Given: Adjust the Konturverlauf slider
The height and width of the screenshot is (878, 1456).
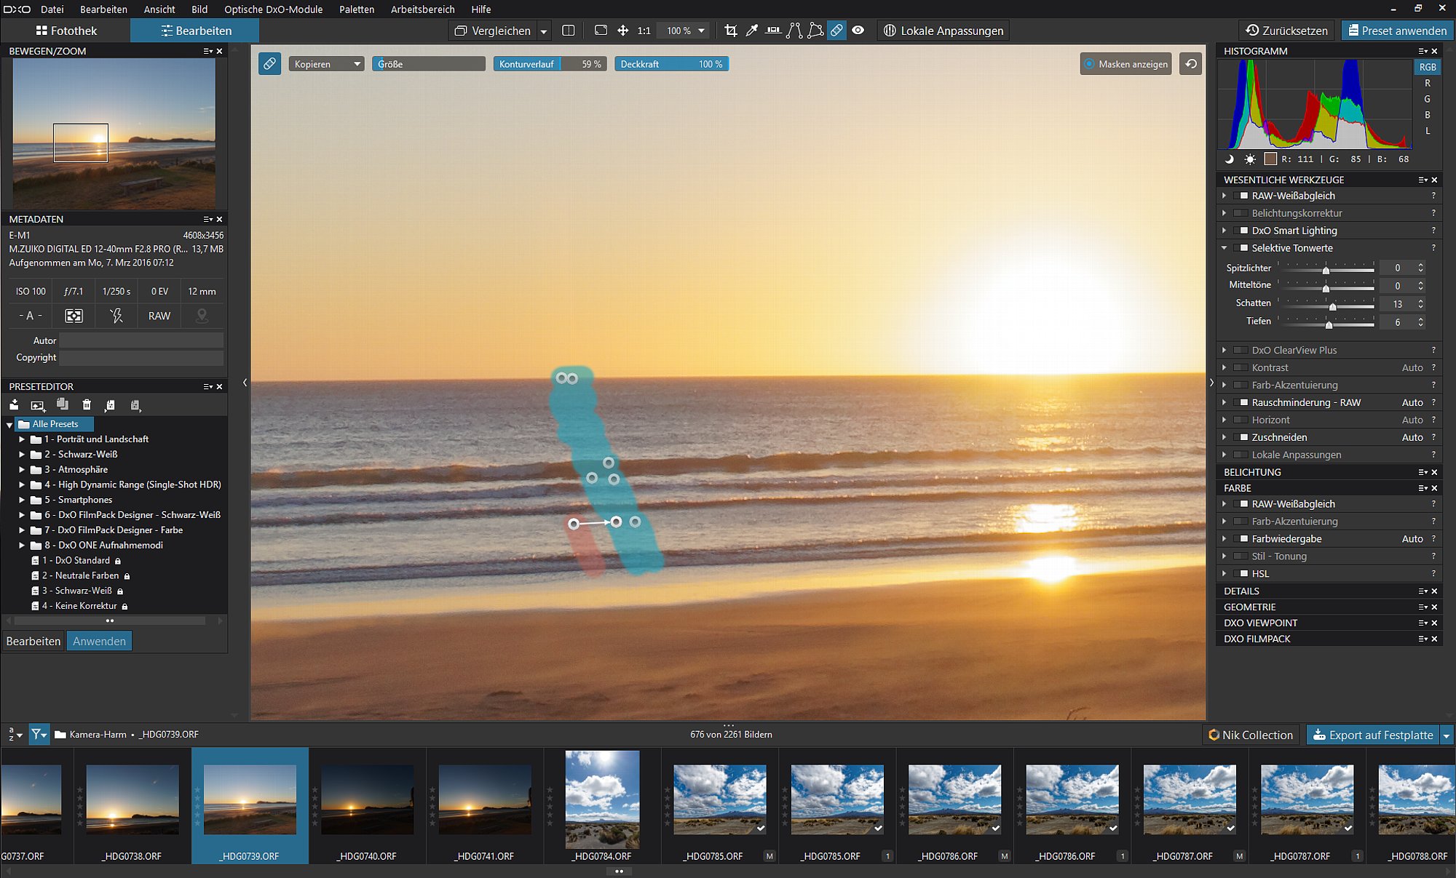Looking at the screenshot, I should [x=550, y=64].
